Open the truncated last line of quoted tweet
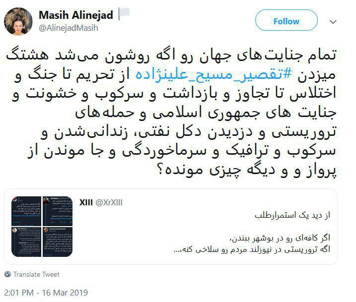This screenshot has width=356, height=302. tap(252, 249)
